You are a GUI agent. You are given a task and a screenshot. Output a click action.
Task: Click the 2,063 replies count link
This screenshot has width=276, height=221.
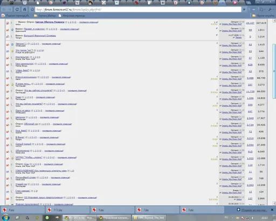(250, 185)
